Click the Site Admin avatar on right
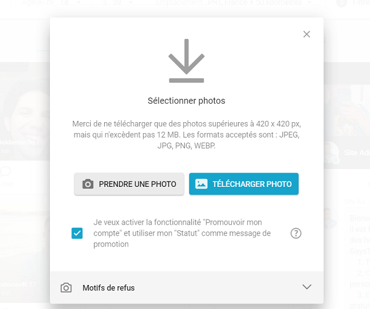This screenshot has width=370, height=309. [x=332, y=153]
